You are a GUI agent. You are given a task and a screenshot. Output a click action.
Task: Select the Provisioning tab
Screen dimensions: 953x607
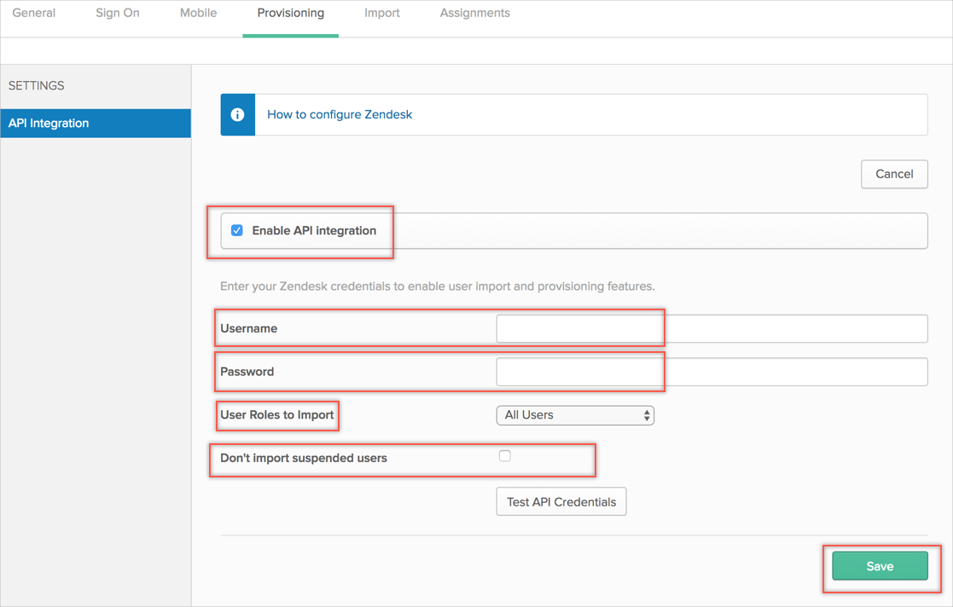[x=290, y=14]
